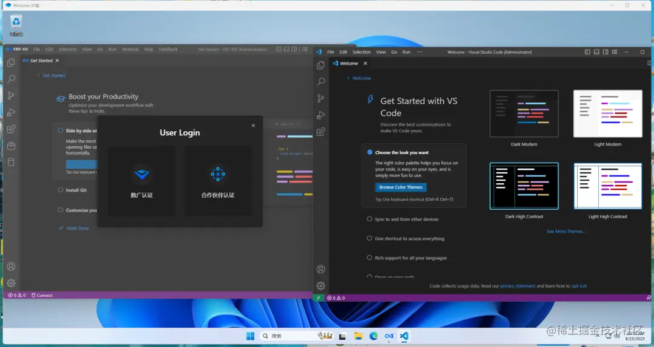Open Feedback menu in CEC-IDE

[x=168, y=49]
